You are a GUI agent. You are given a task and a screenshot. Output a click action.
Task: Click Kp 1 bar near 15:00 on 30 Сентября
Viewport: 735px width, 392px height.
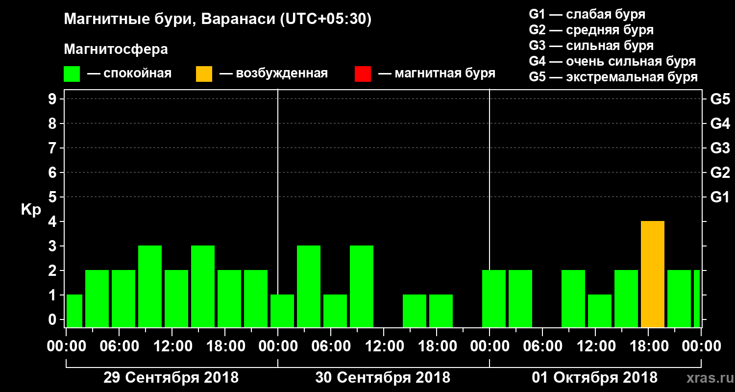[415, 311]
